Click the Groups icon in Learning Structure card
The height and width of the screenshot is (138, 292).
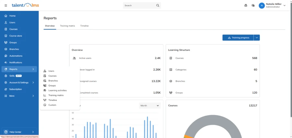[x=171, y=92]
